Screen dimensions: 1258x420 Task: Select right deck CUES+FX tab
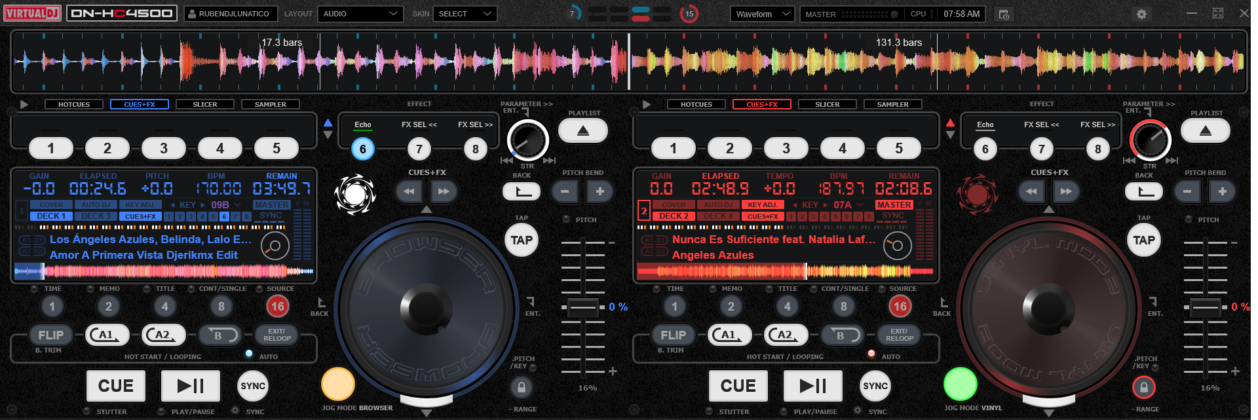pos(762,104)
